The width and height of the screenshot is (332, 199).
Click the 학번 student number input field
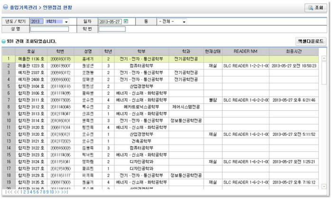click(x=112, y=29)
